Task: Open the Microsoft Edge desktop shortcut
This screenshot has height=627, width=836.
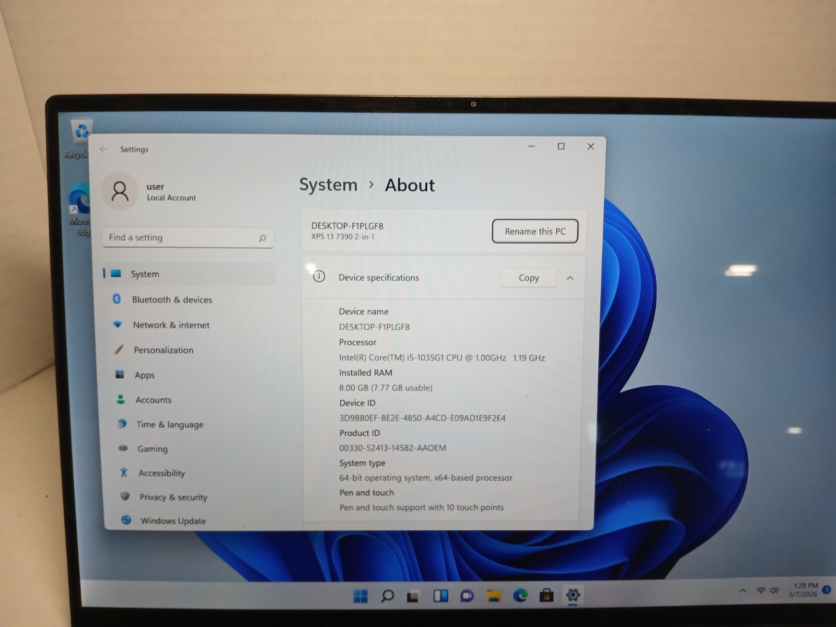Action: pos(80,210)
